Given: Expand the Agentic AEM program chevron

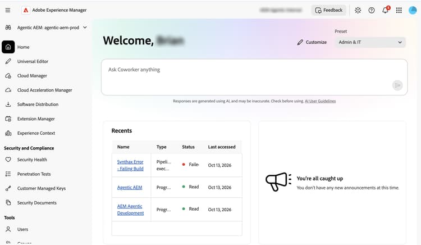Looking at the screenshot, I should tap(85, 28).
